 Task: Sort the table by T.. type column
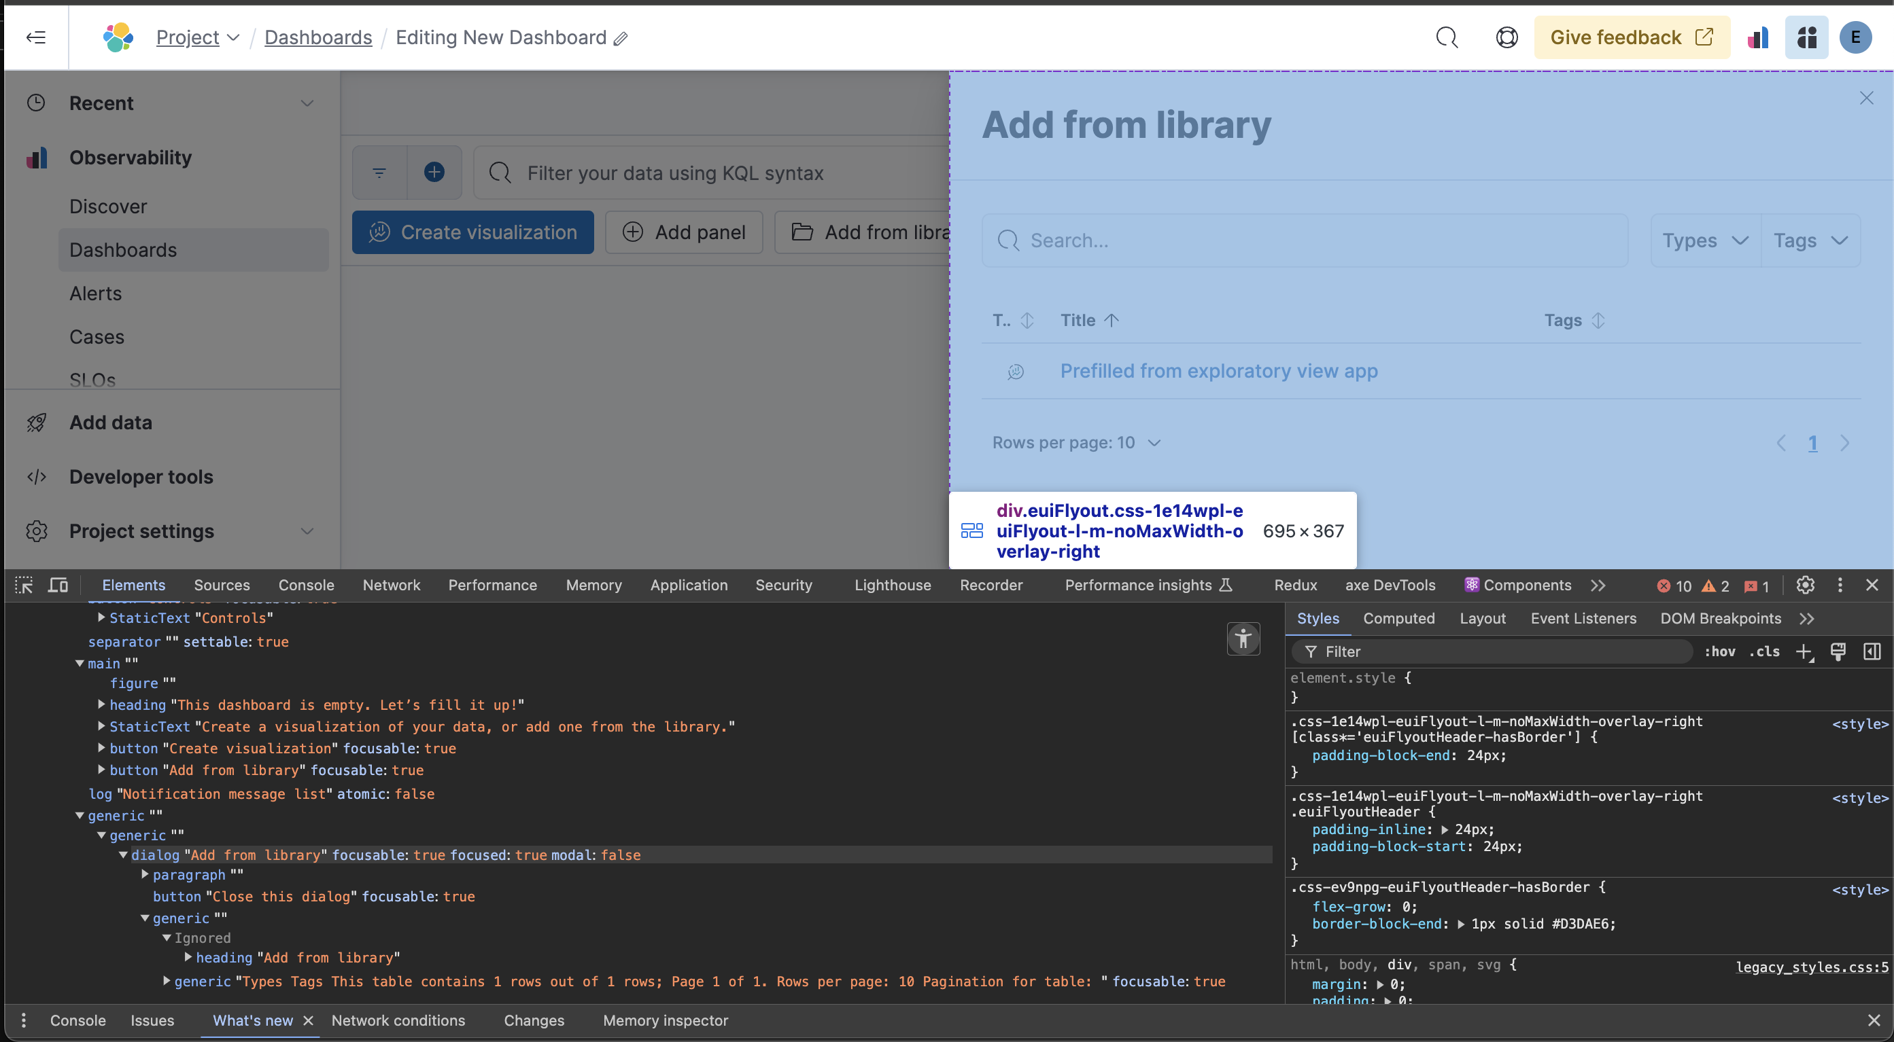[1013, 321]
